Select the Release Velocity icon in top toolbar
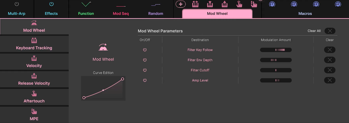This screenshot has height=123, width=349. 225,4
